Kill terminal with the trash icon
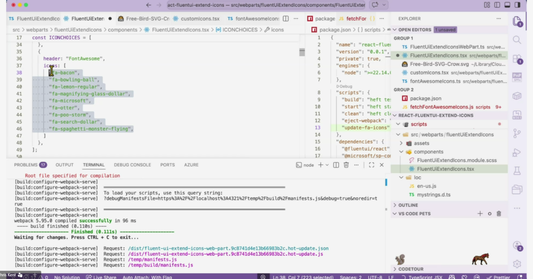533x279 pixels. [x=346, y=165]
